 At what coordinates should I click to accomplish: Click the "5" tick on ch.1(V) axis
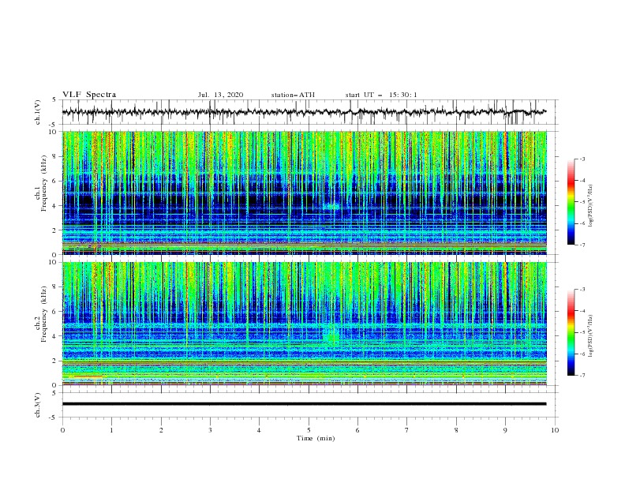[x=54, y=99]
